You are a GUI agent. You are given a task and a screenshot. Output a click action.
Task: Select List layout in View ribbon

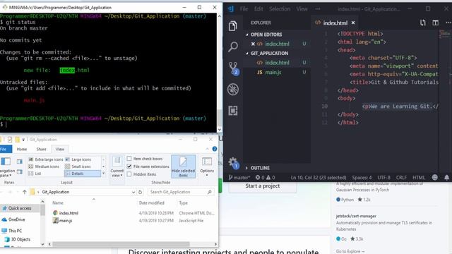(35, 174)
